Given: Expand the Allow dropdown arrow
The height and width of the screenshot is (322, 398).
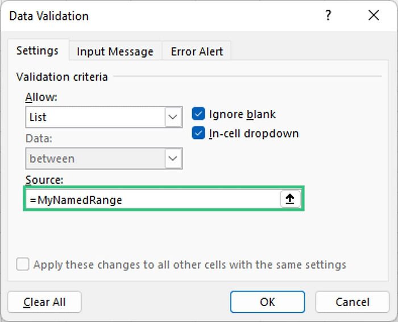Looking at the screenshot, I should tap(173, 117).
